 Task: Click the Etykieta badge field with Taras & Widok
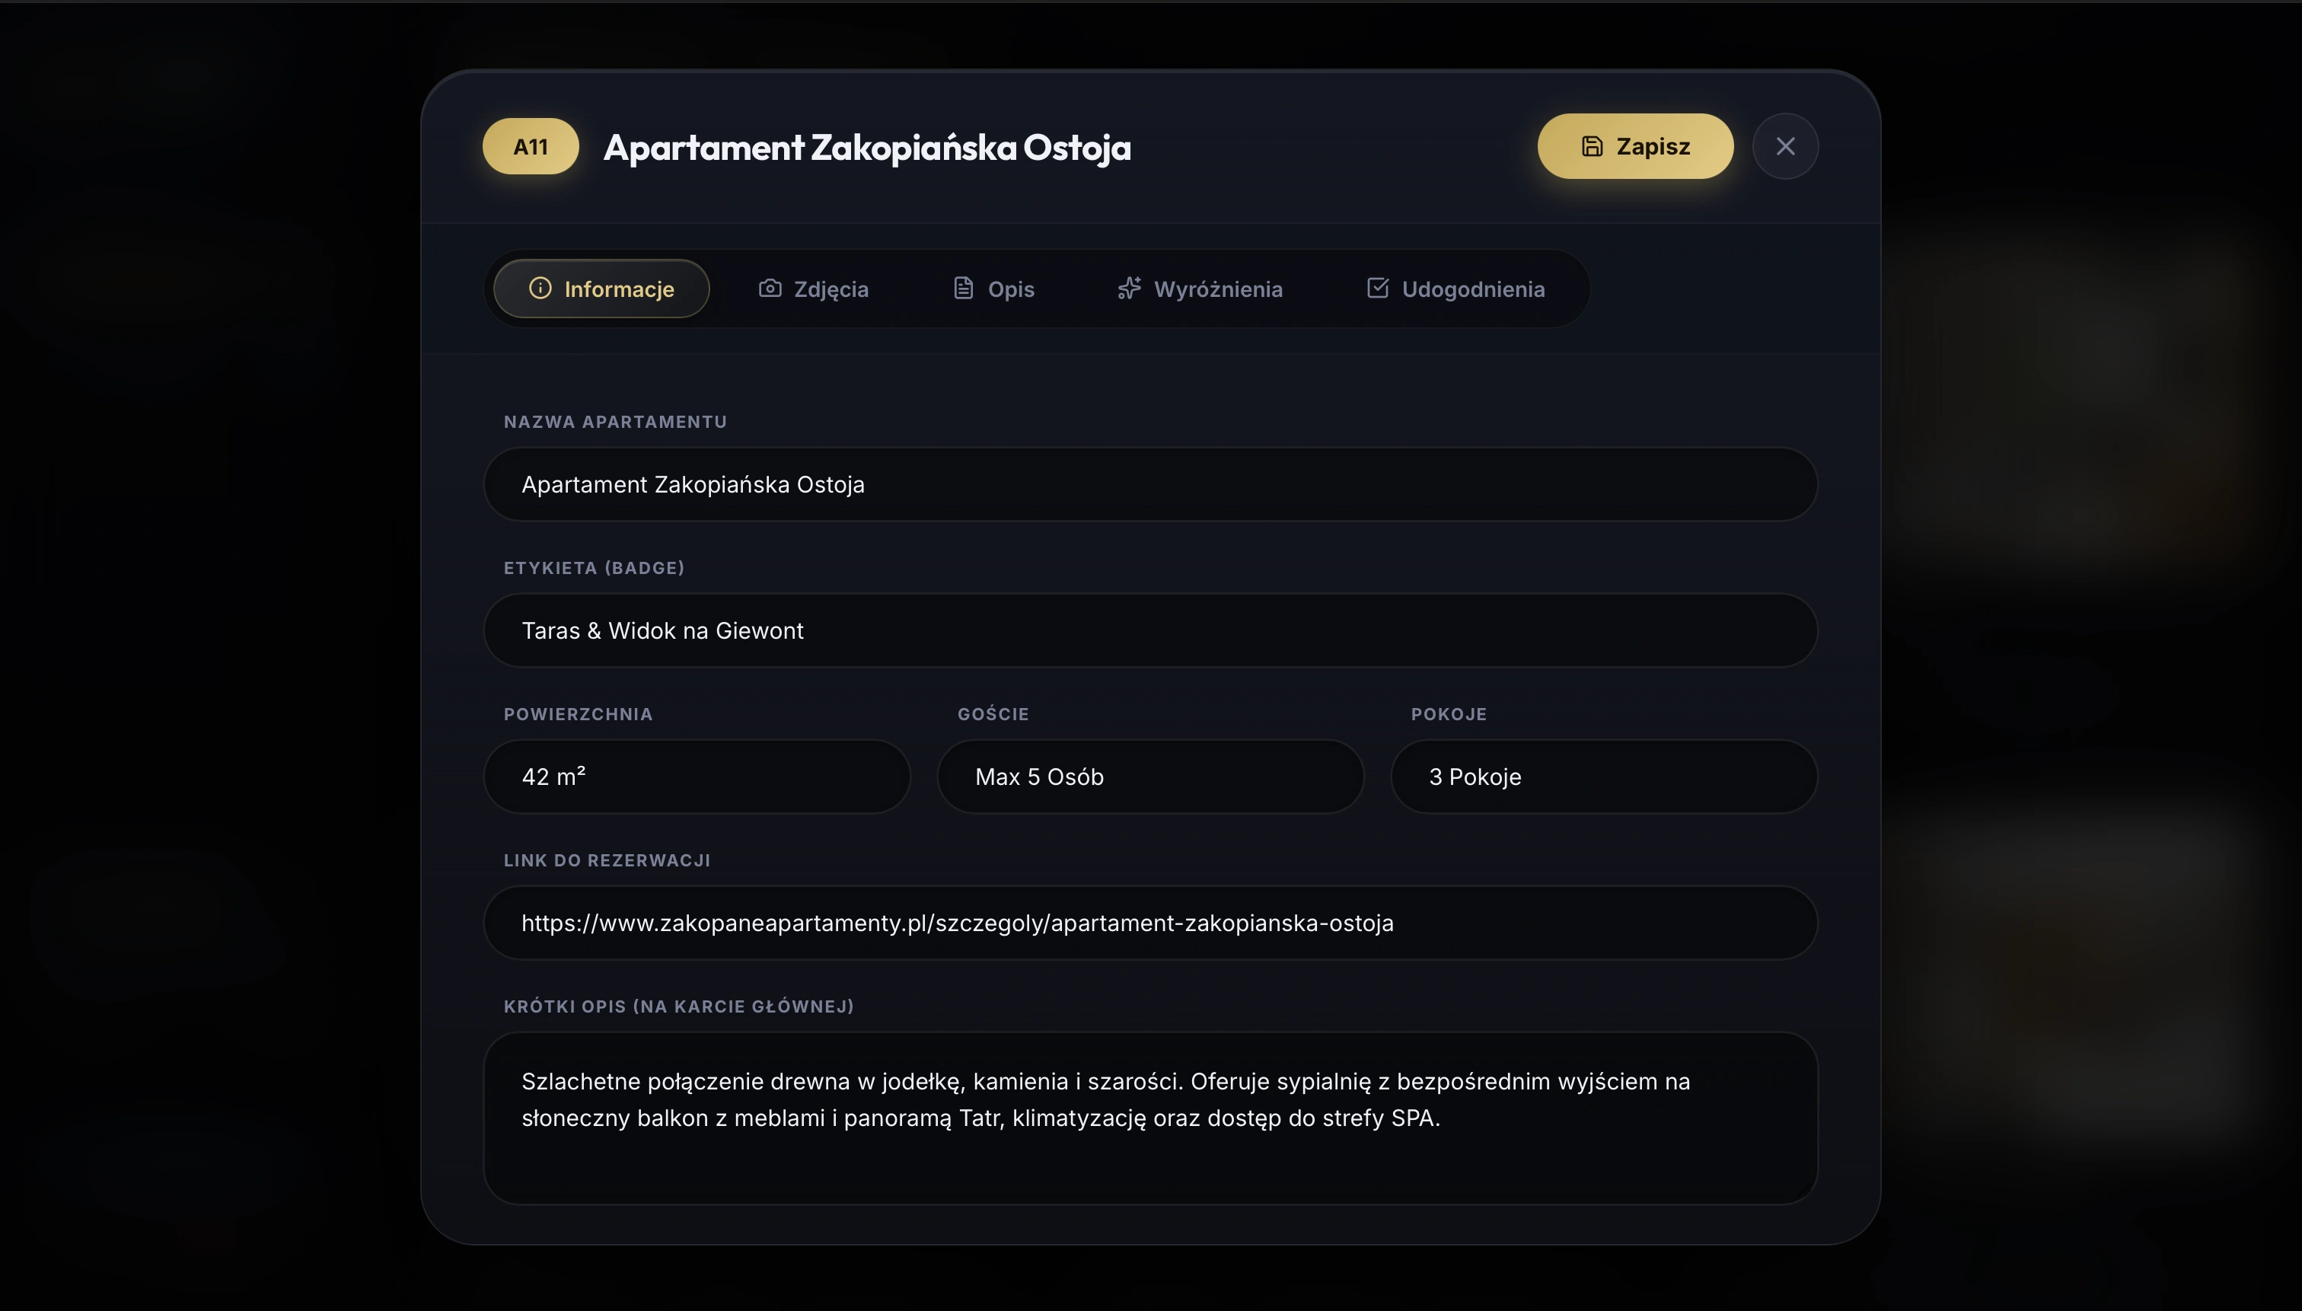click(x=1150, y=630)
